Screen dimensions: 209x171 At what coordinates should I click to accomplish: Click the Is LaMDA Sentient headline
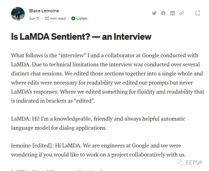pos(81,37)
